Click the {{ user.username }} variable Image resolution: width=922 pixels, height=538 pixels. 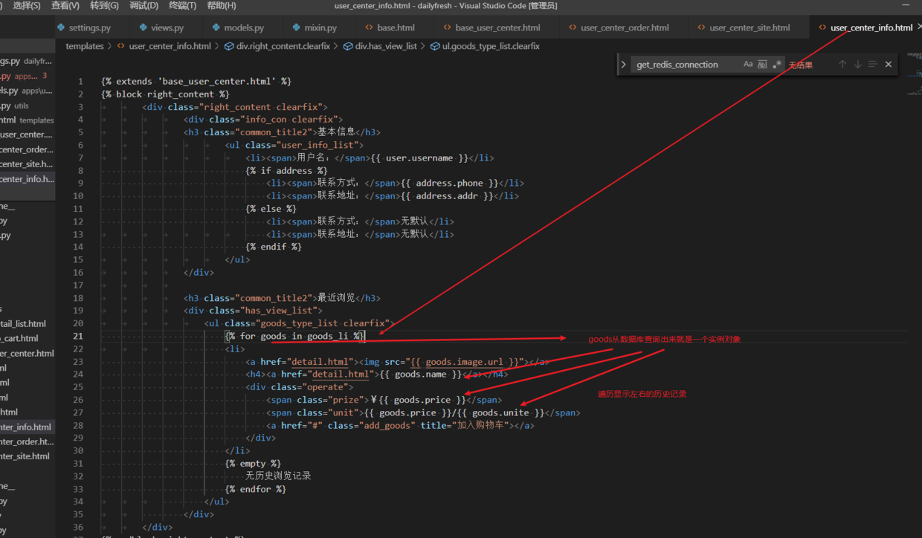[419, 158]
